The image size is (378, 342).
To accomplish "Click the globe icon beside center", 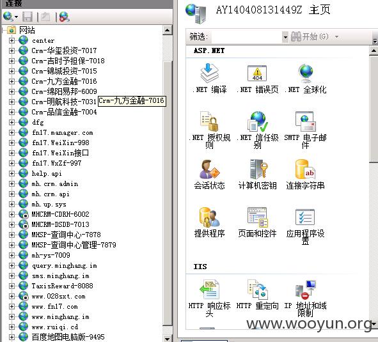I will 24,40.
